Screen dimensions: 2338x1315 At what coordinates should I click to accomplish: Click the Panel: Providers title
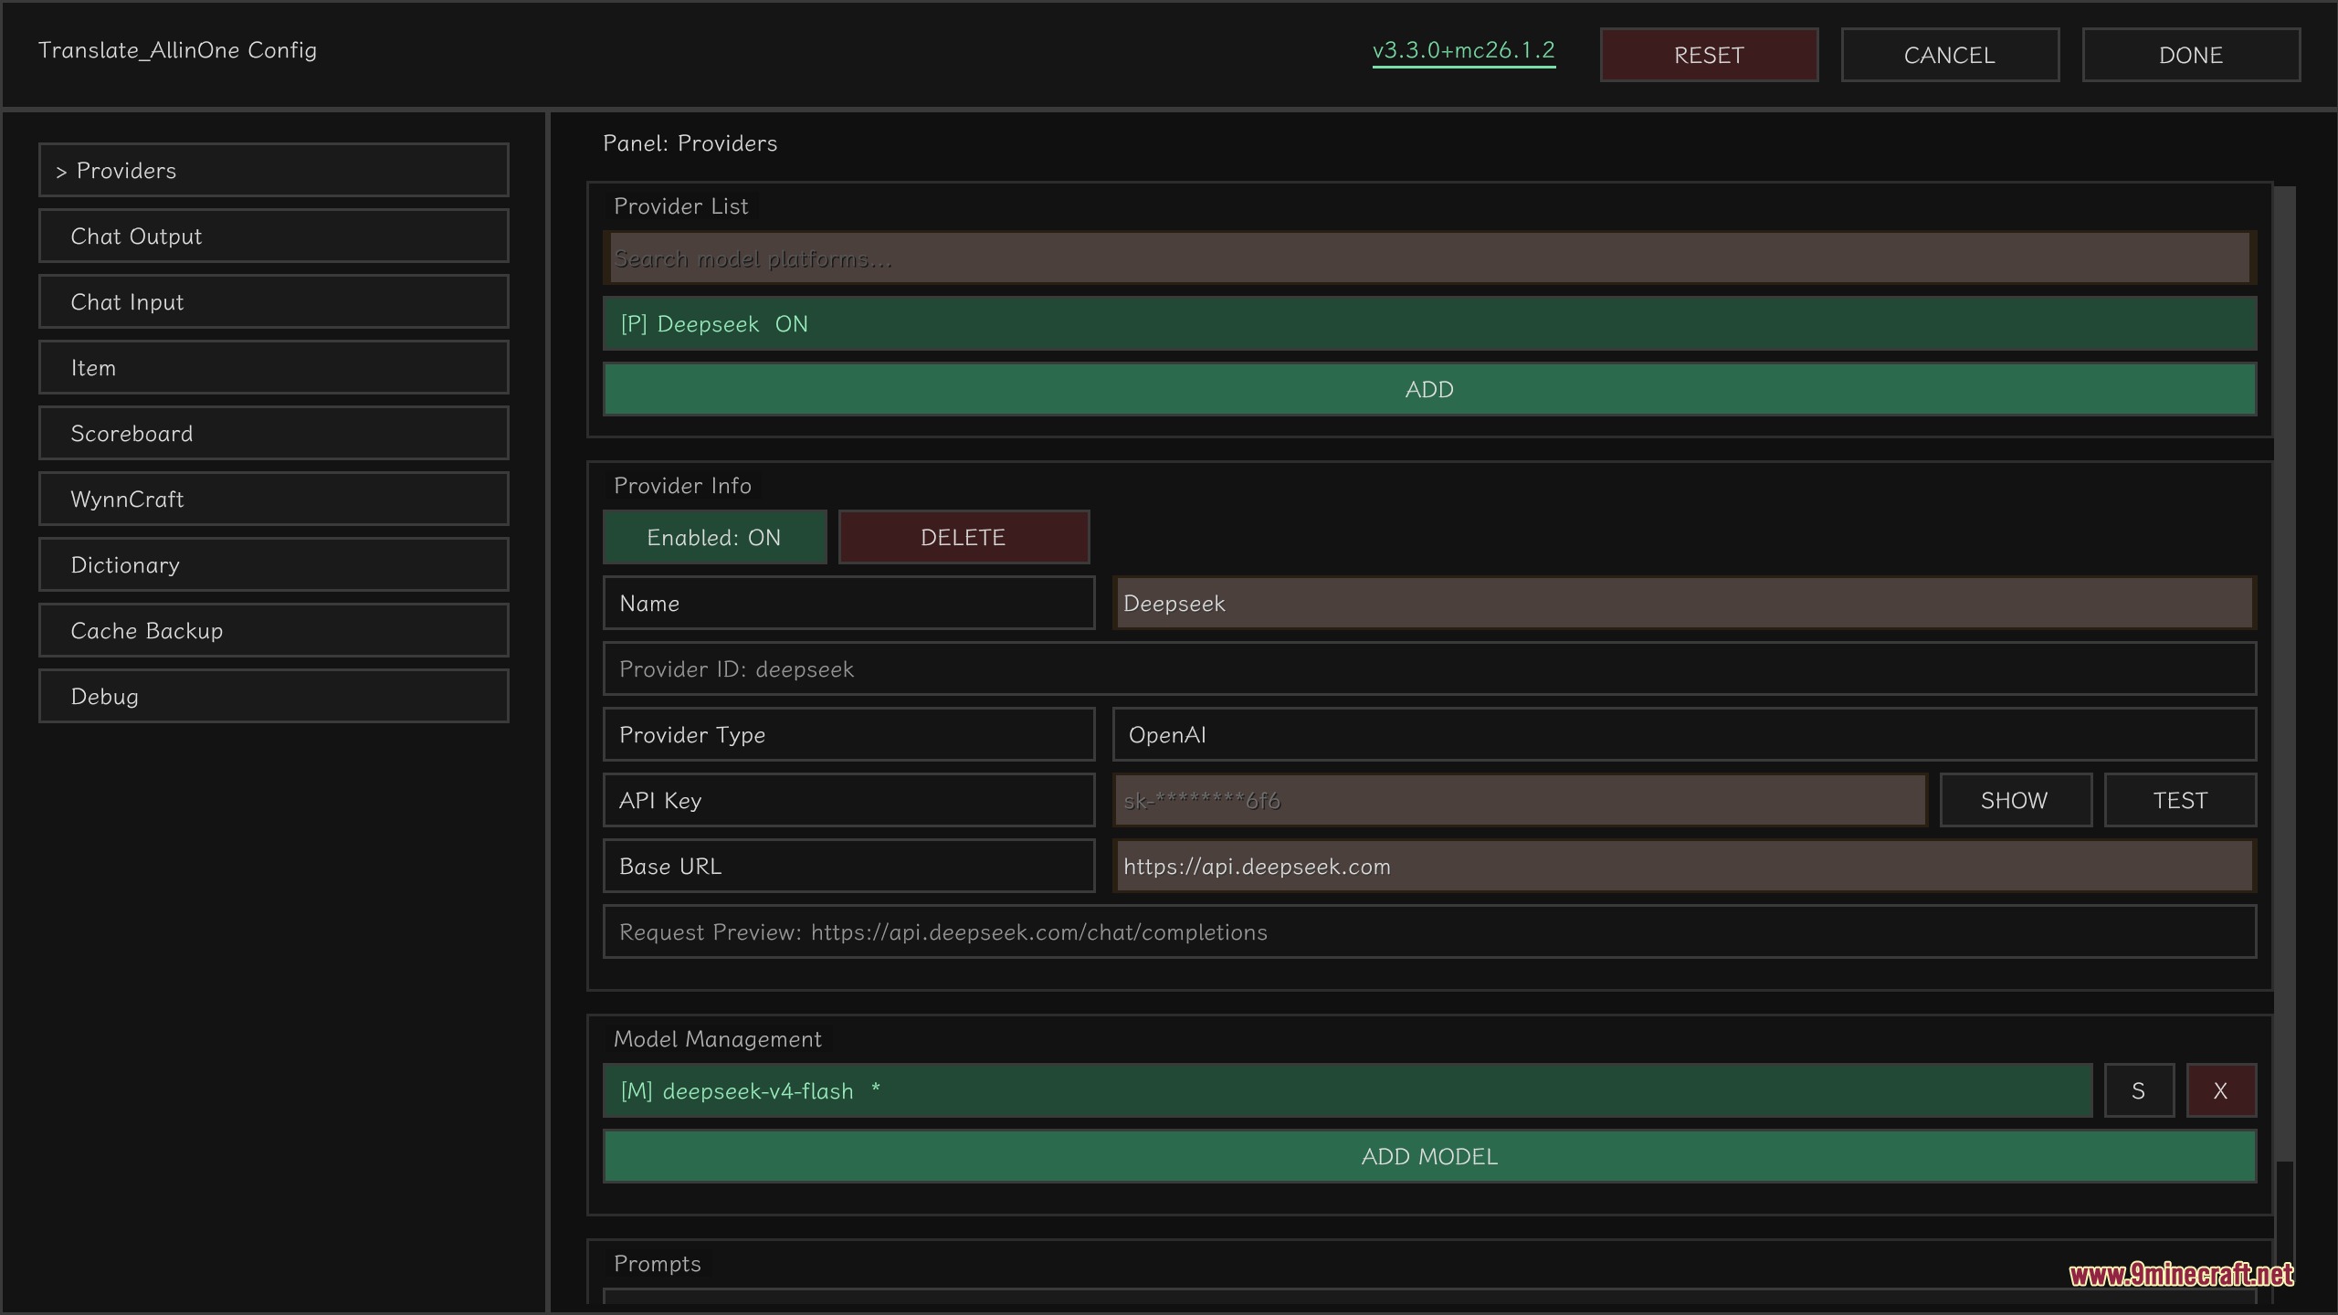690,143
